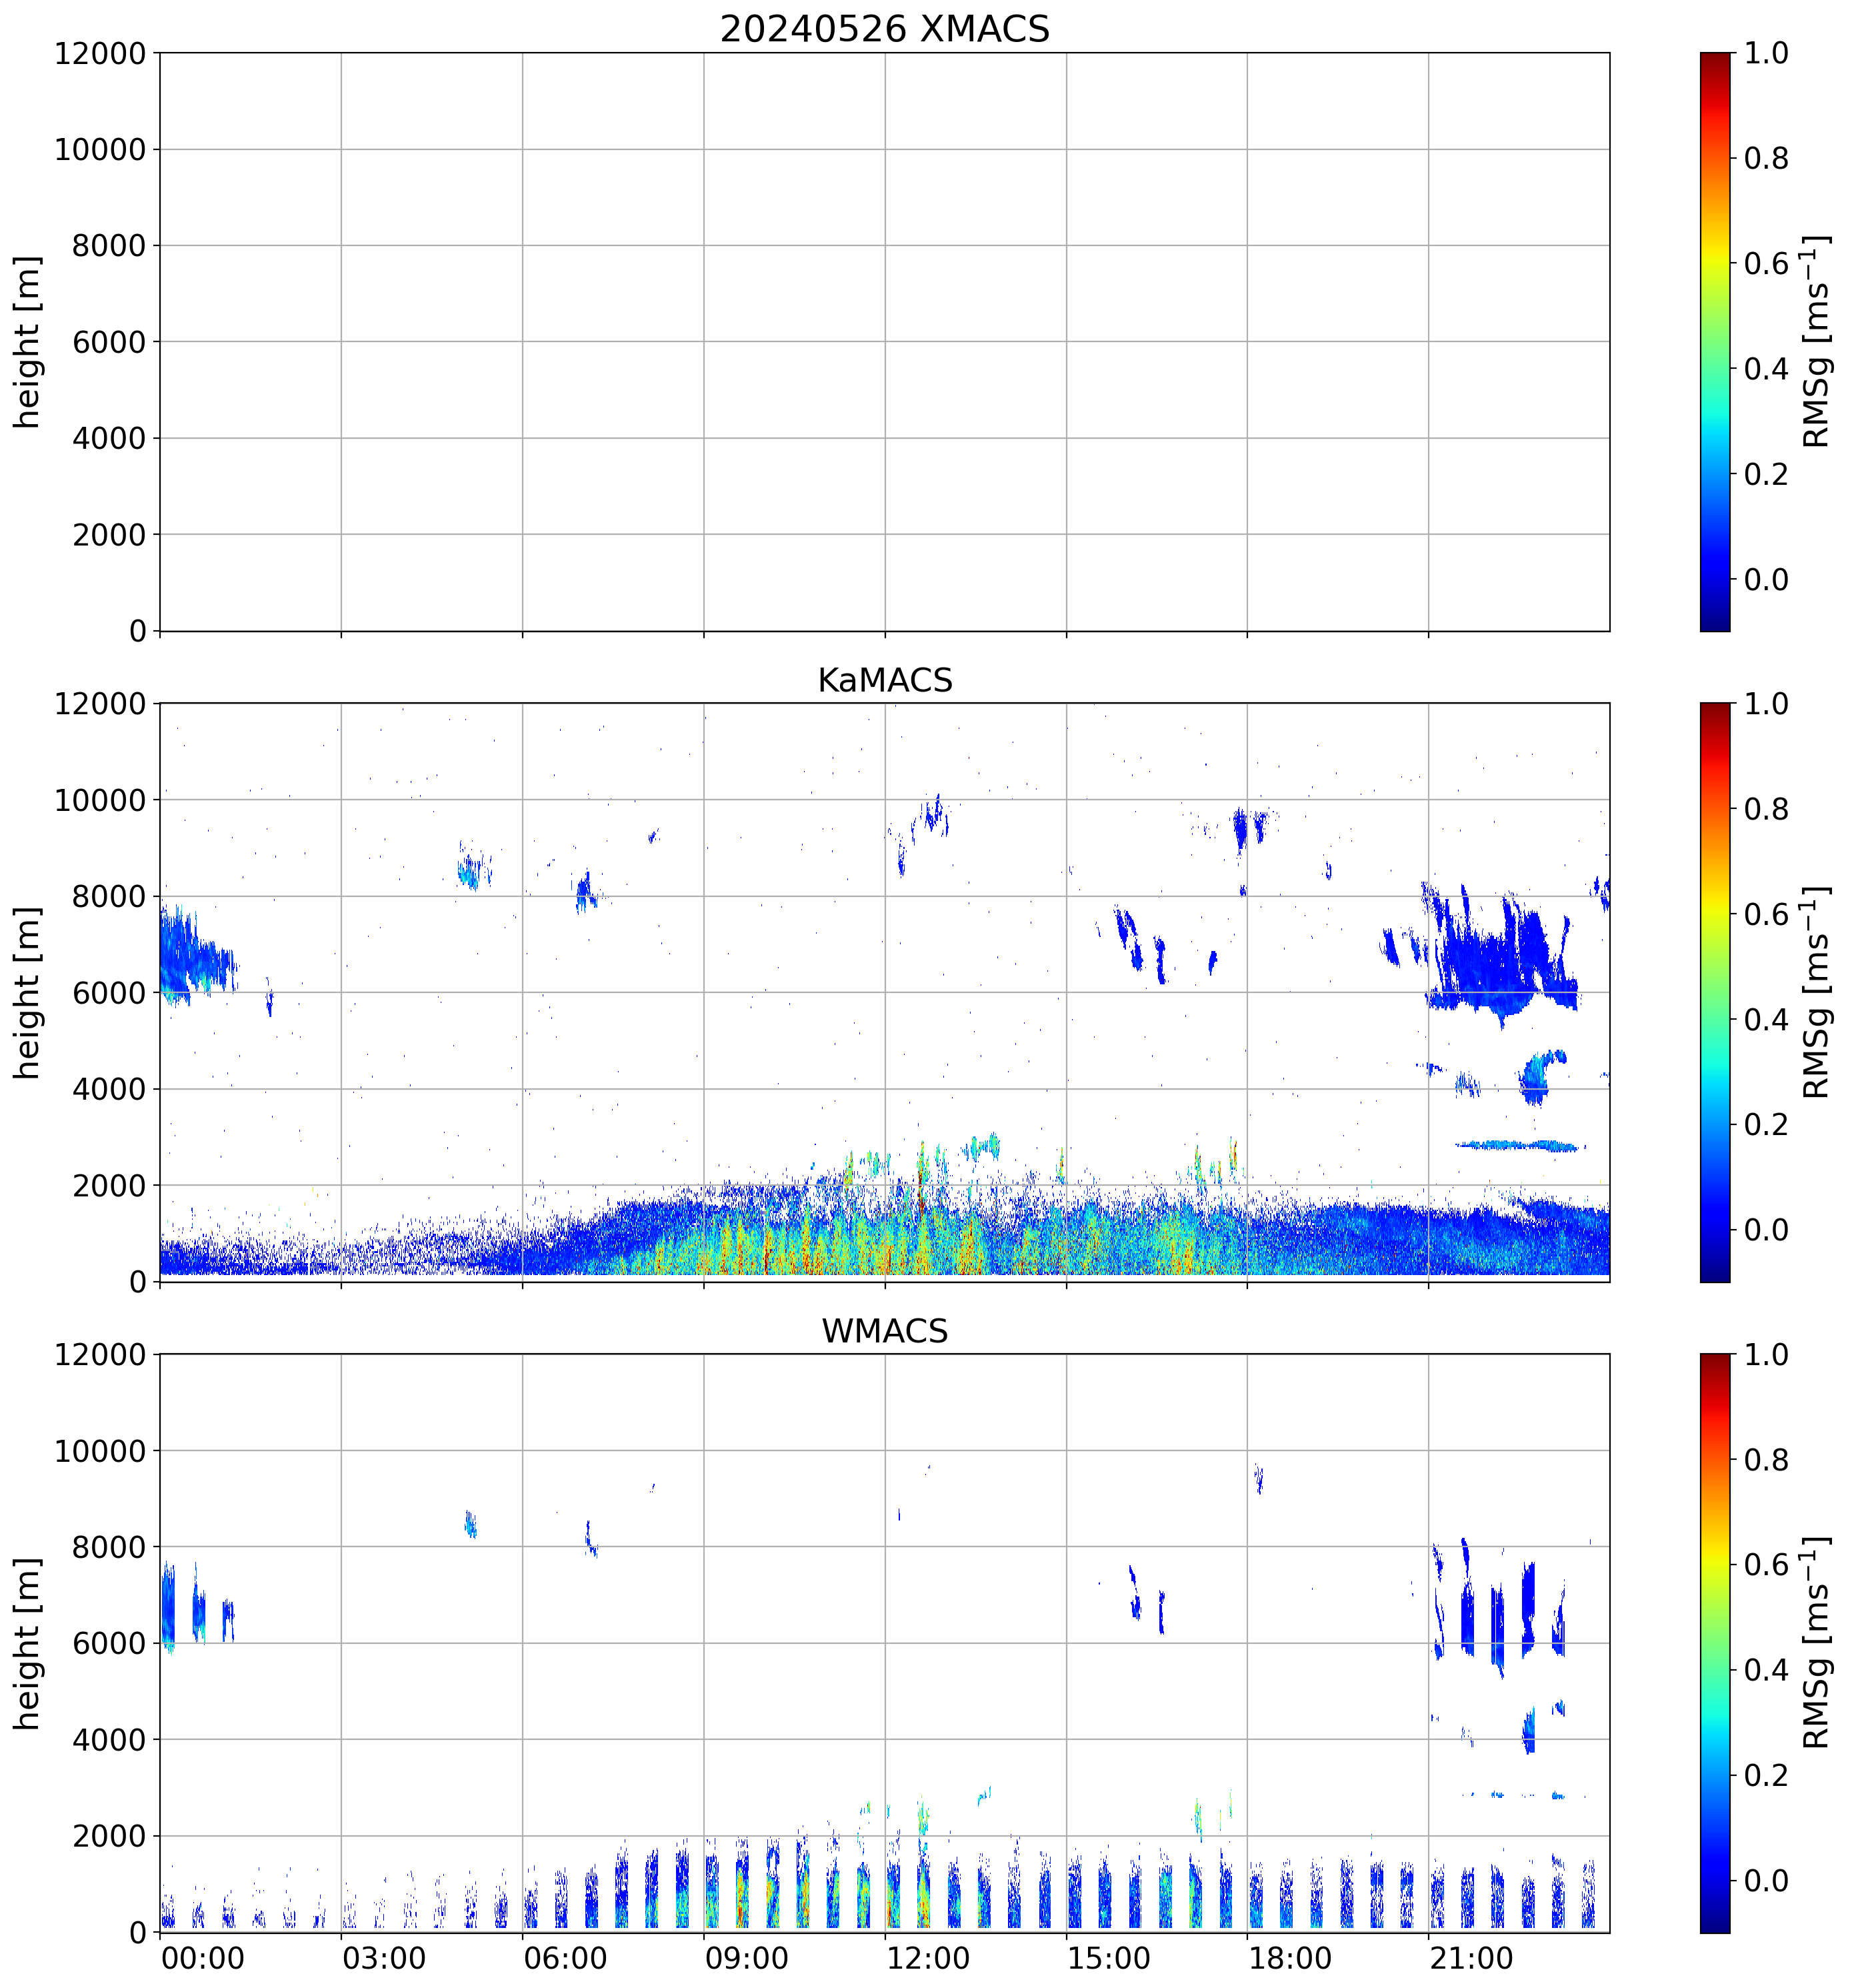Click the 06:00 time axis label

click(565, 1958)
